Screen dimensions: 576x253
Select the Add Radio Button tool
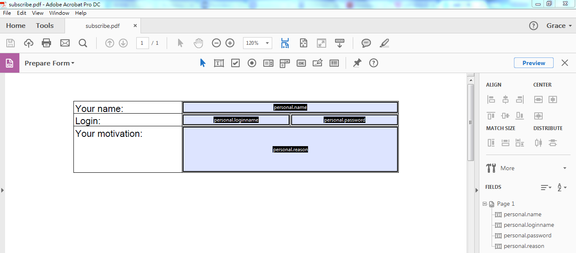(252, 63)
